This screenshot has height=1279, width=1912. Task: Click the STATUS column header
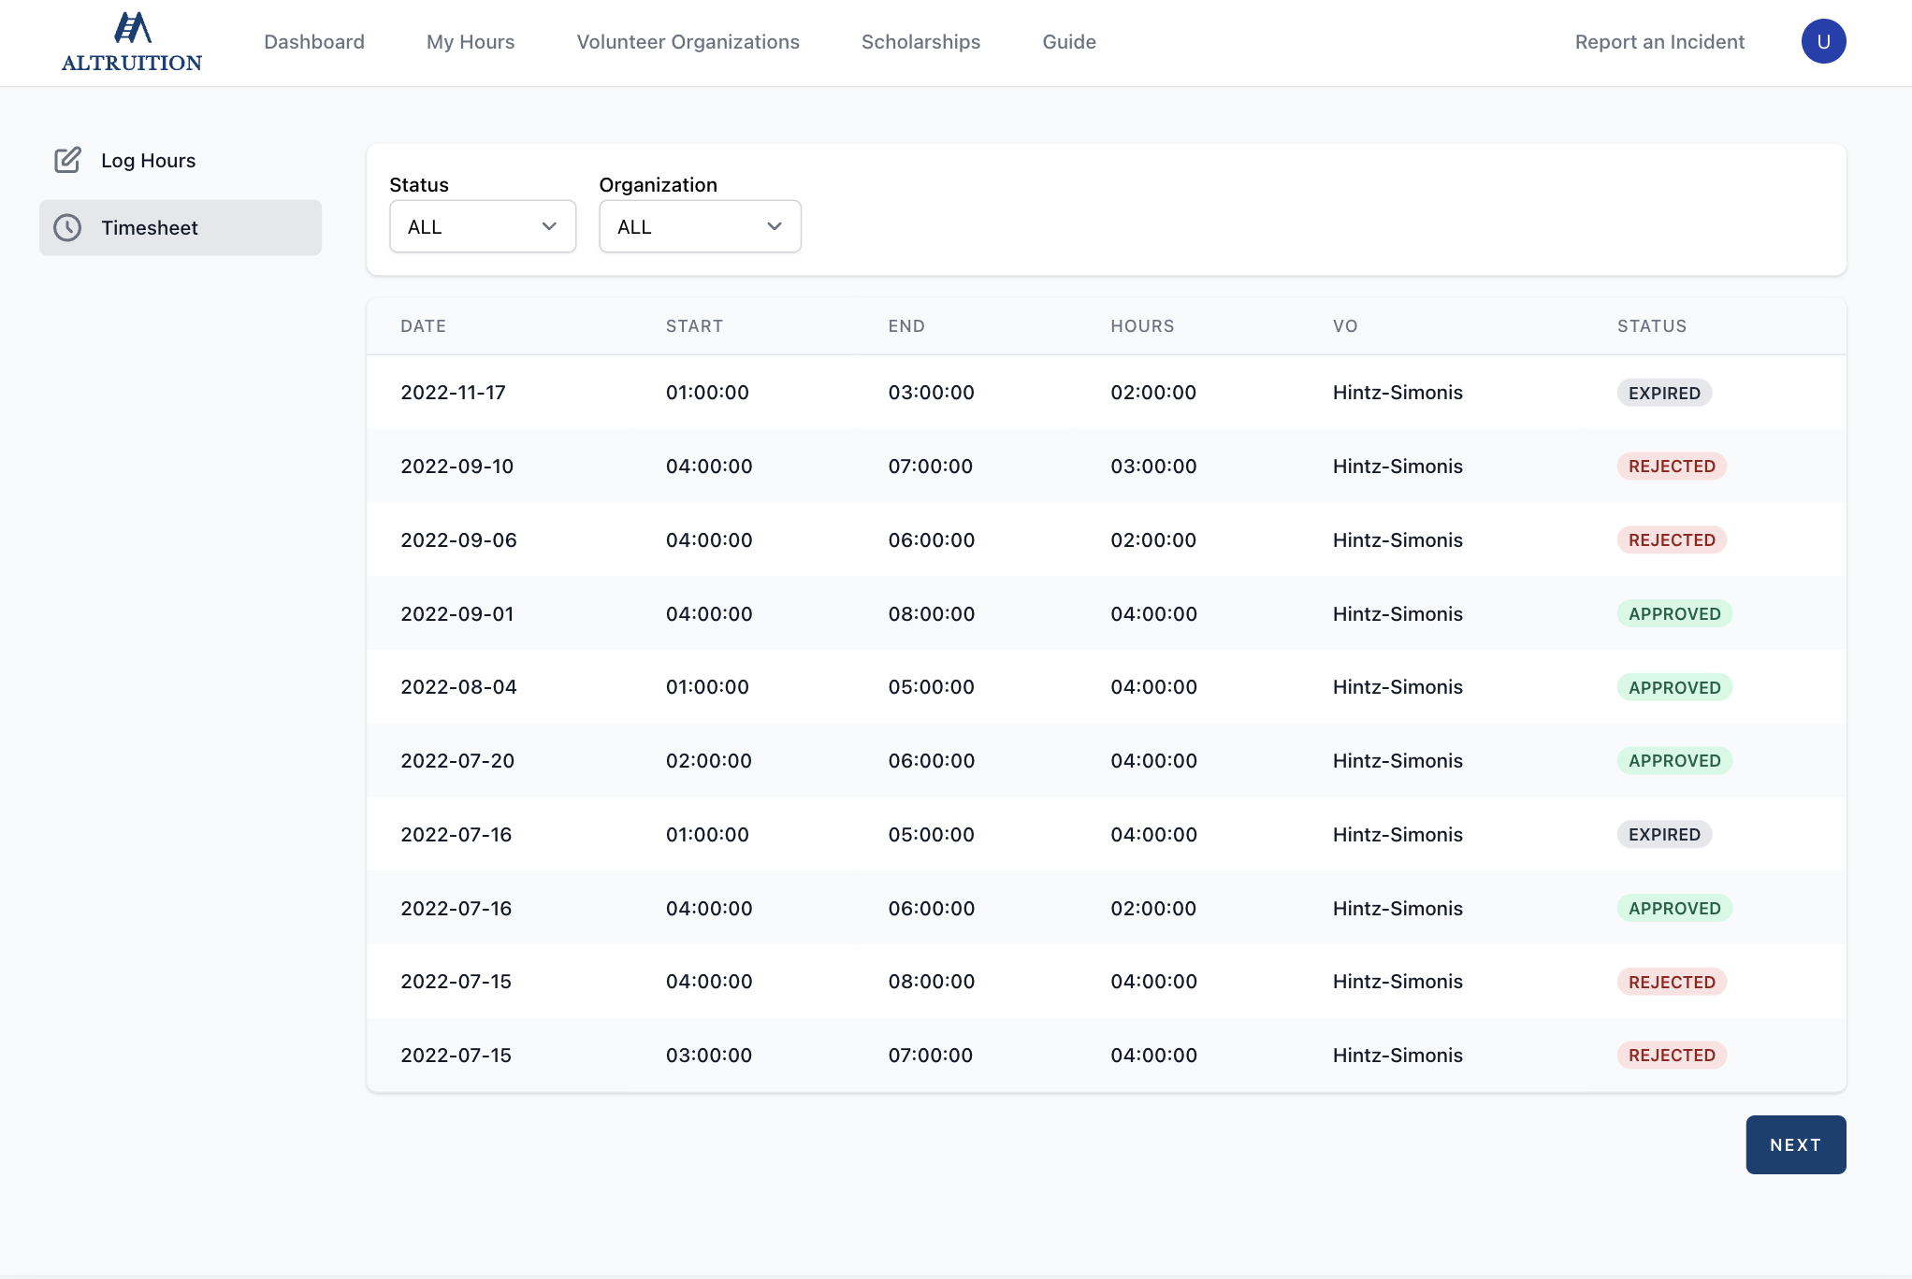1652,326
